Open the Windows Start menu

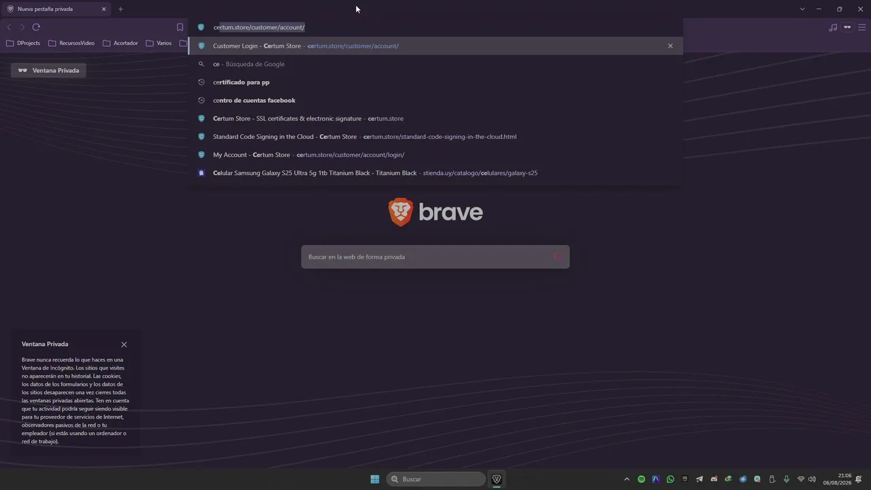(x=375, y=479)
